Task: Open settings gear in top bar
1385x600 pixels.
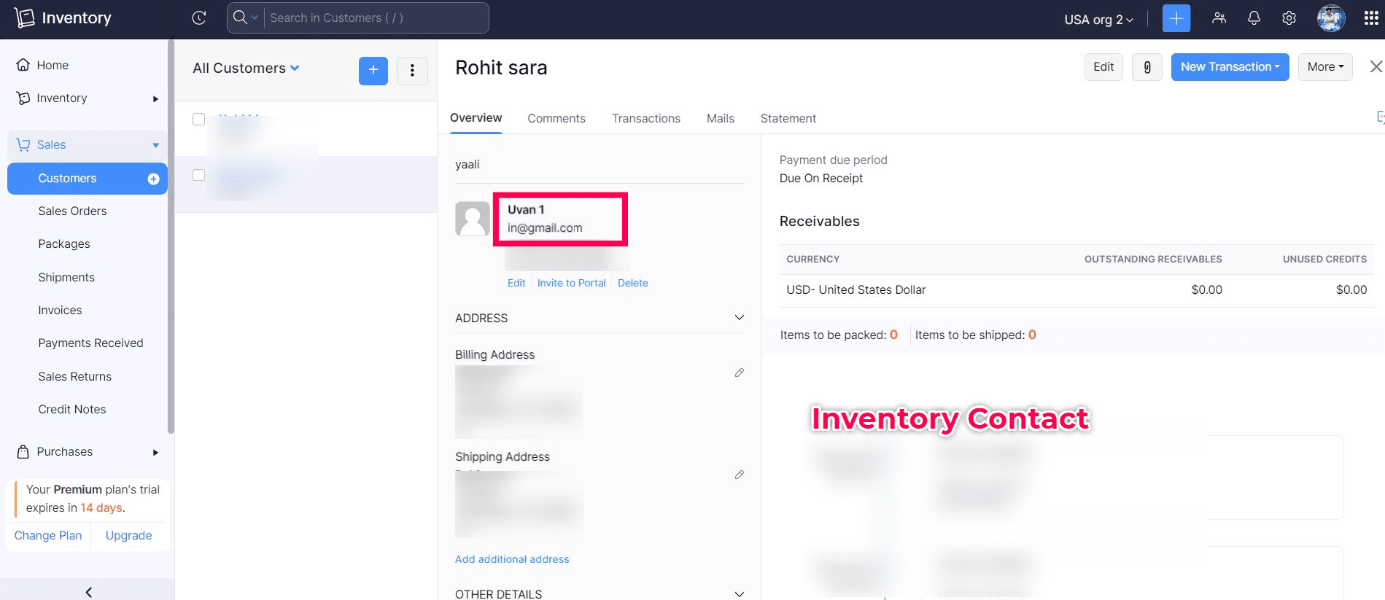Action: tap(1289, 18)
